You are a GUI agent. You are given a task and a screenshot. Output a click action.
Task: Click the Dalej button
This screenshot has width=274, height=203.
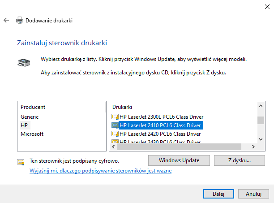(218, 193)
